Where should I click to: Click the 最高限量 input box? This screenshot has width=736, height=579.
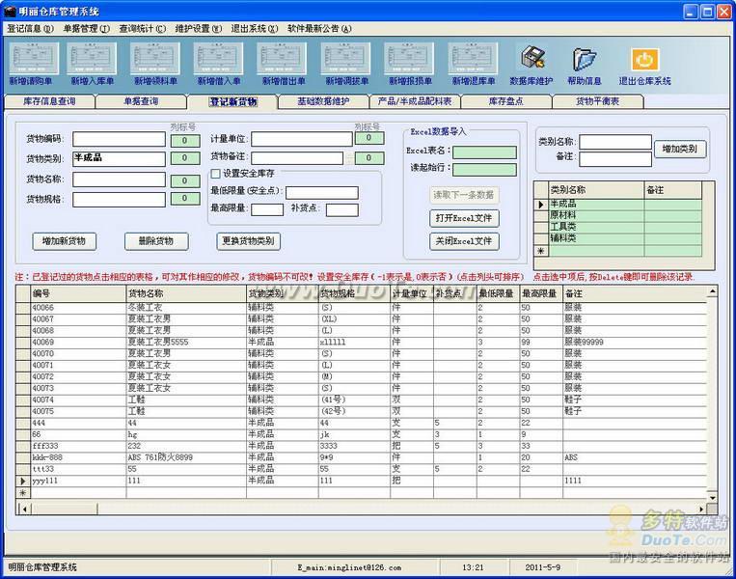(x=267, y=209)
